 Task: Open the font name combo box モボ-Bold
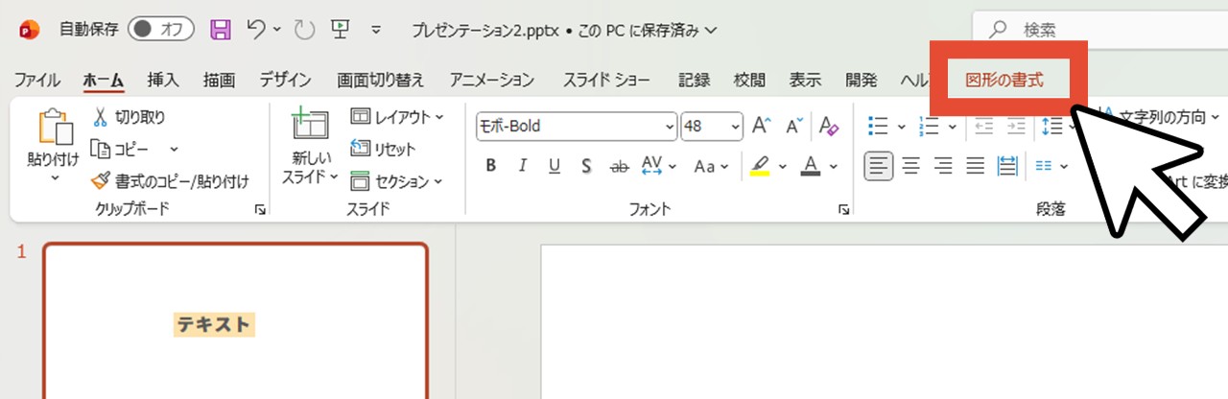coord(577,126)
